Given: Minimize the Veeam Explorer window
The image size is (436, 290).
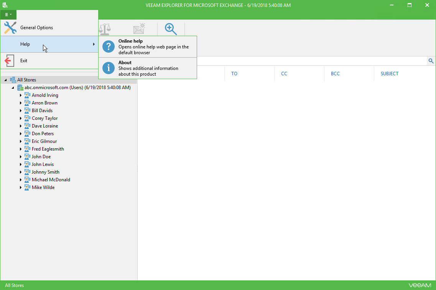Looking at the screenshot, I should 392,5.
